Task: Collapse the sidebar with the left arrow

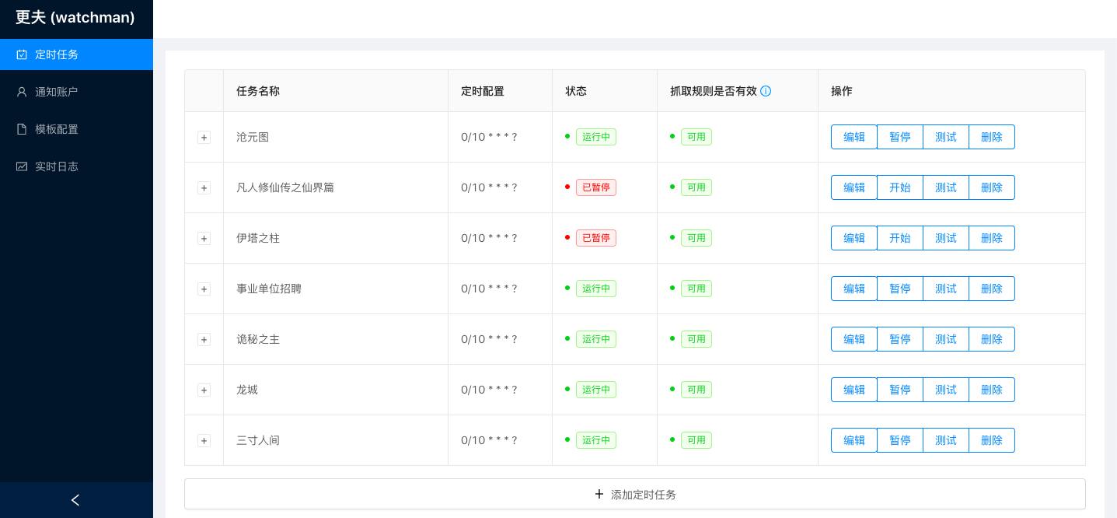Action: [x=76, y=500]
